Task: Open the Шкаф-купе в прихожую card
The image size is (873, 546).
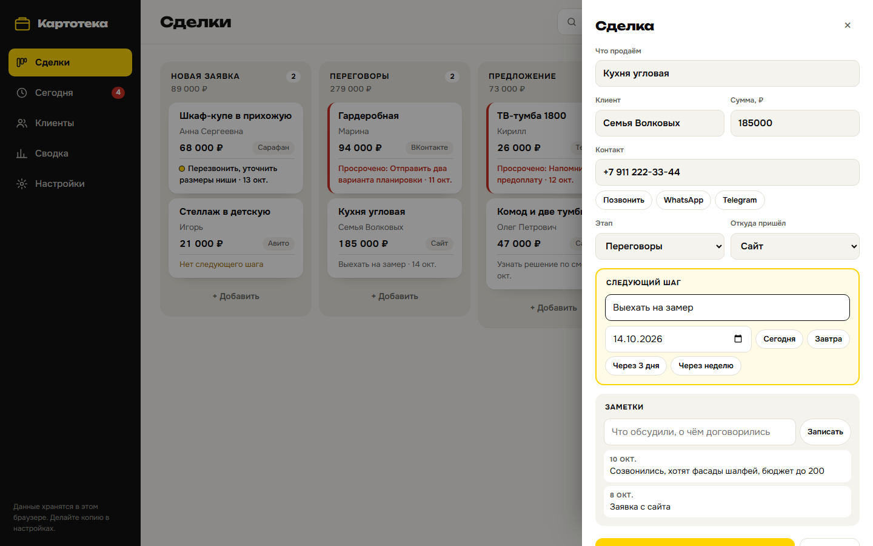Action: 236,148
